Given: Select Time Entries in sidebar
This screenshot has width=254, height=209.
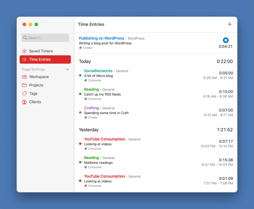Looking at the screenshot, I should tap(45, 59).
